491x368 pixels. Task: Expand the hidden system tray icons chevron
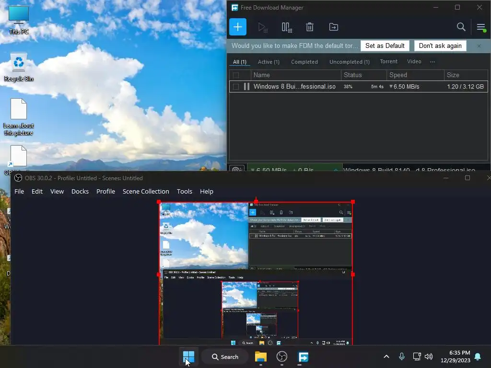tap(386, 356)
